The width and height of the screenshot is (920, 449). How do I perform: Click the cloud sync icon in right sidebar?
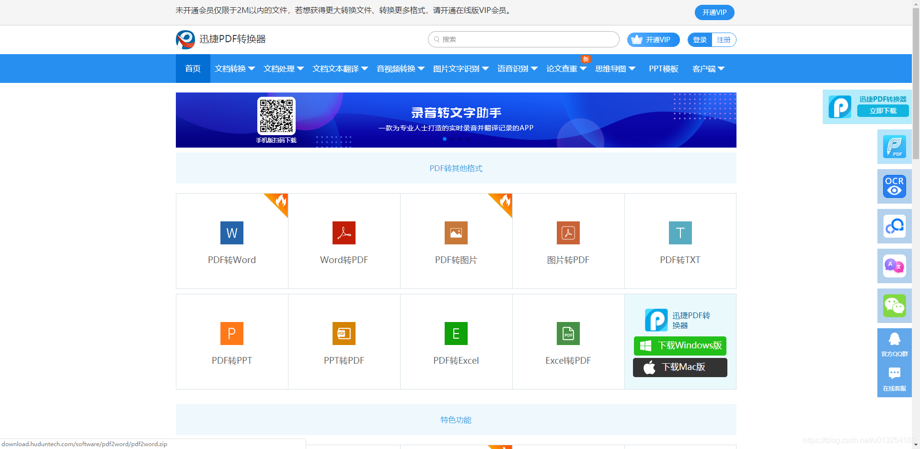pyautogui.click(x=895, y=226)
